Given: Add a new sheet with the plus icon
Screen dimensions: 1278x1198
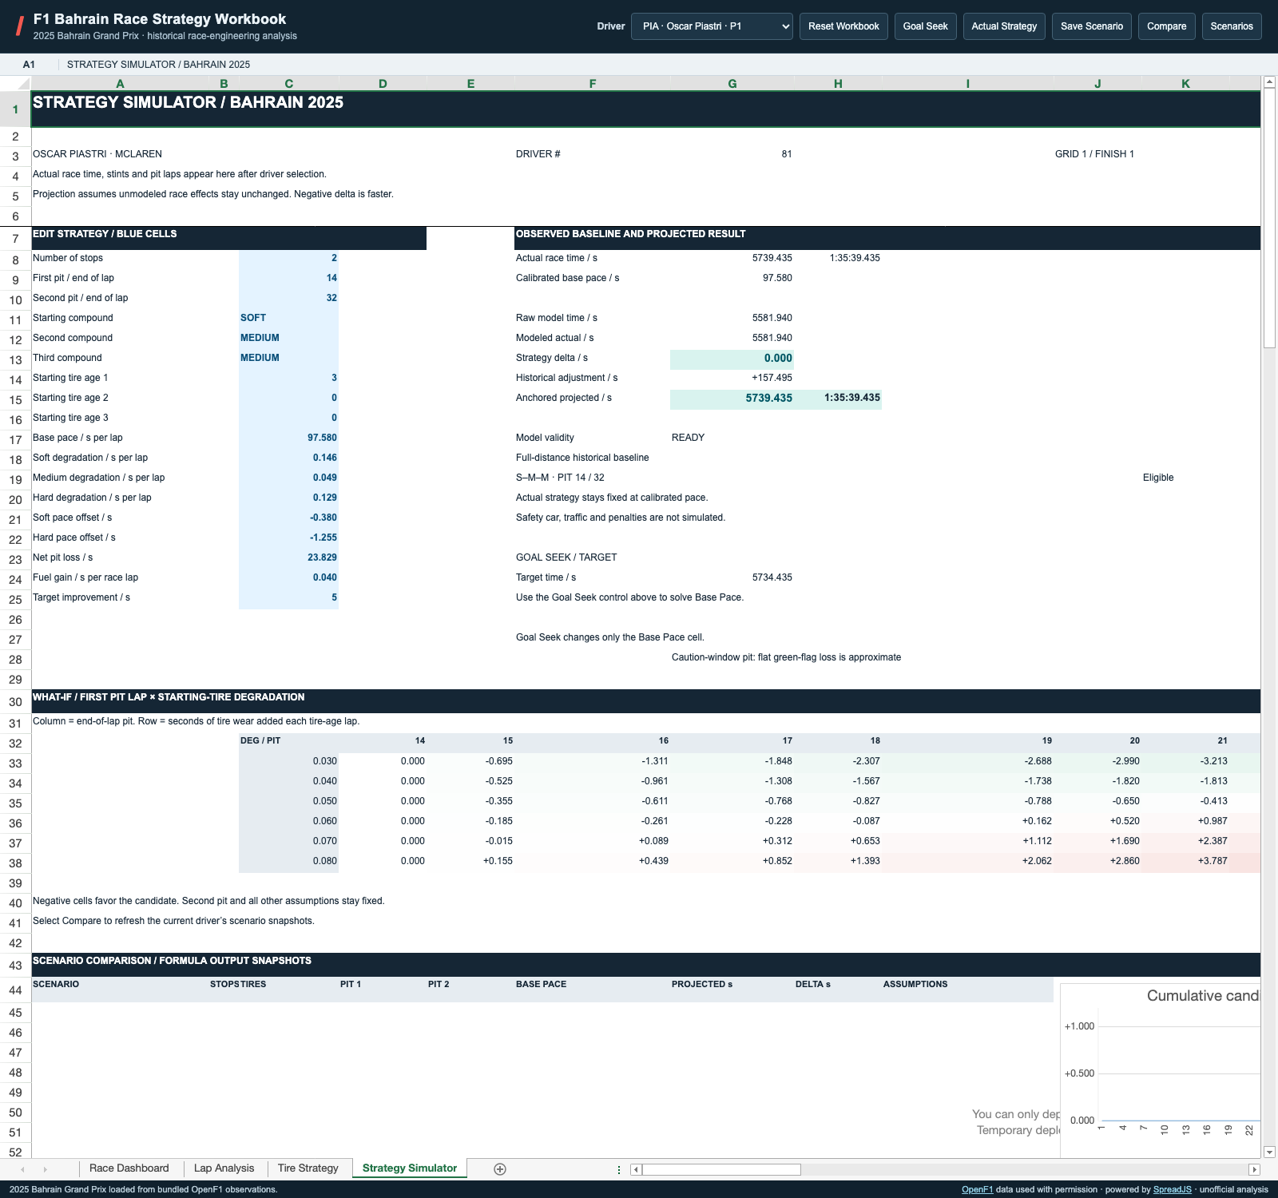Looking at the screenshot, I should coord(500,1169).
